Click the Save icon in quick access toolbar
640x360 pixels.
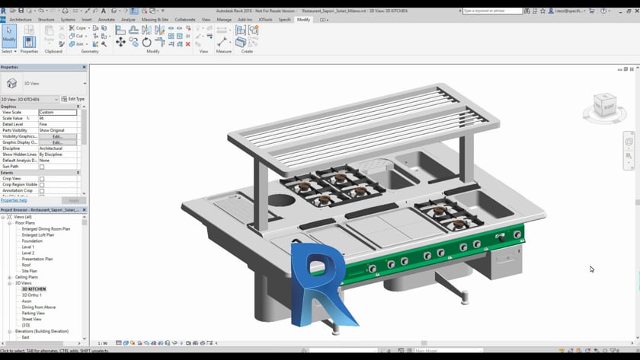click(x=21, y=11)
